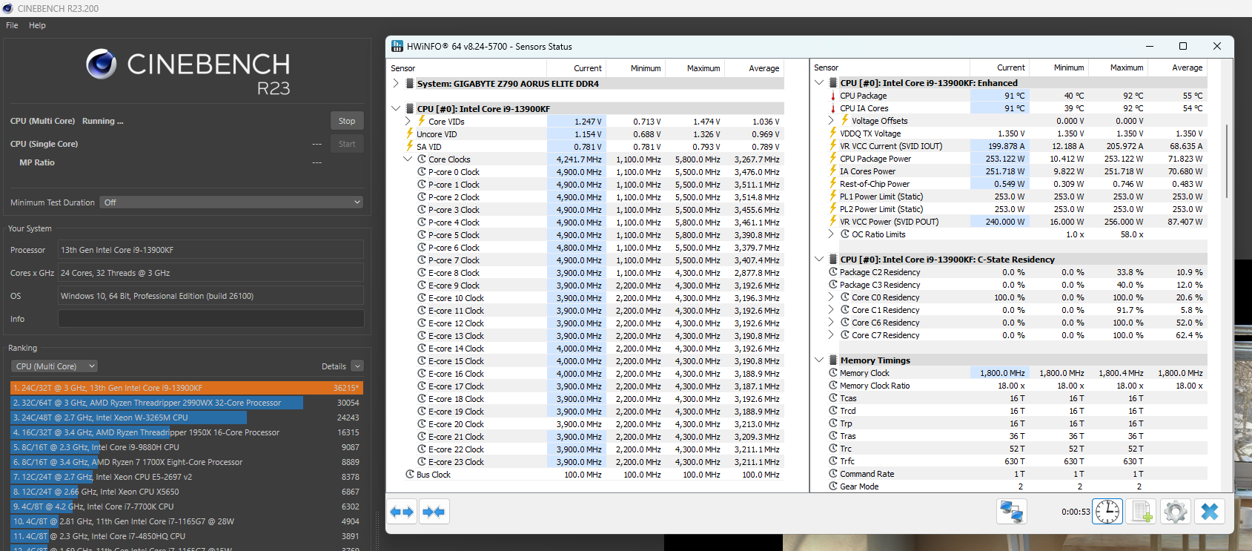Stop the running multi core test
This screenshot has height=551, width=1252.
tap(347, 121)
